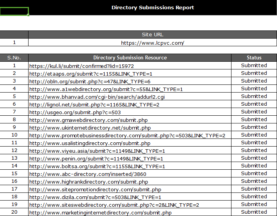Click the etaaps.org submit link

coord(91,74)
